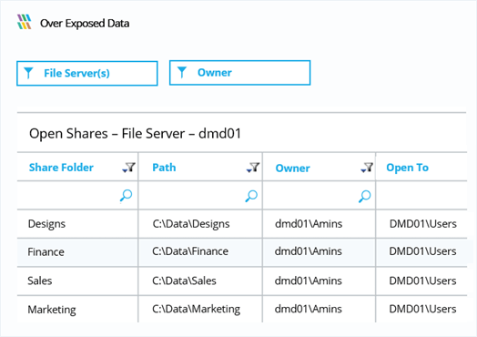Viewport: 477px width, 337px height.
Task: Sort by Share Folder column header
Action: [x=61, y=168]
